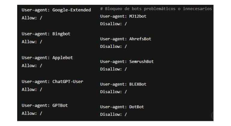Click the Allow line under Google-Extended
The image size is (231, 126).
pyautogui.click(x=32, y=18)
